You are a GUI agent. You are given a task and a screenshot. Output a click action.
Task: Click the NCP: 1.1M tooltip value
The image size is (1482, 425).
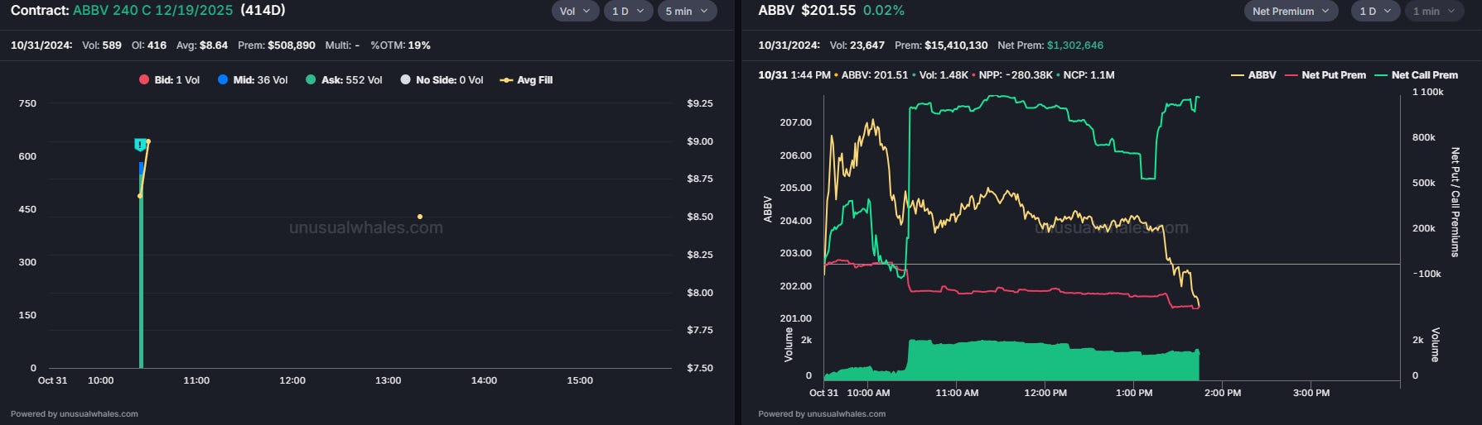pos(1089,75)
